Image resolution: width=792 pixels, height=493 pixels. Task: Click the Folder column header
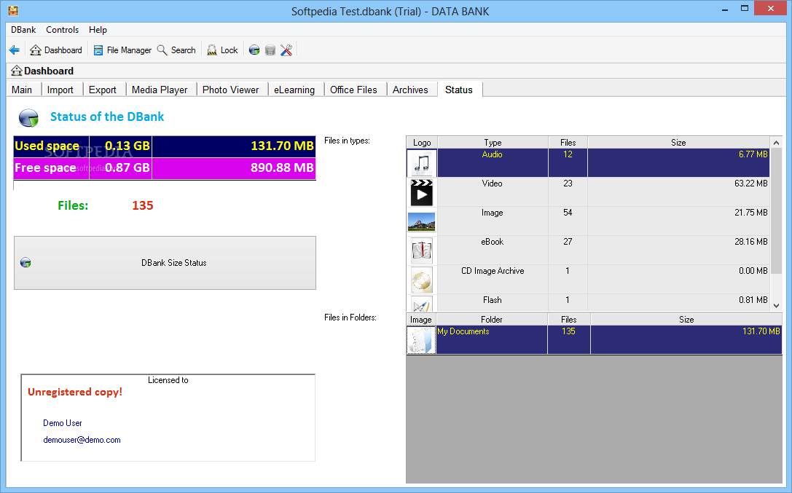coord(492,320)
